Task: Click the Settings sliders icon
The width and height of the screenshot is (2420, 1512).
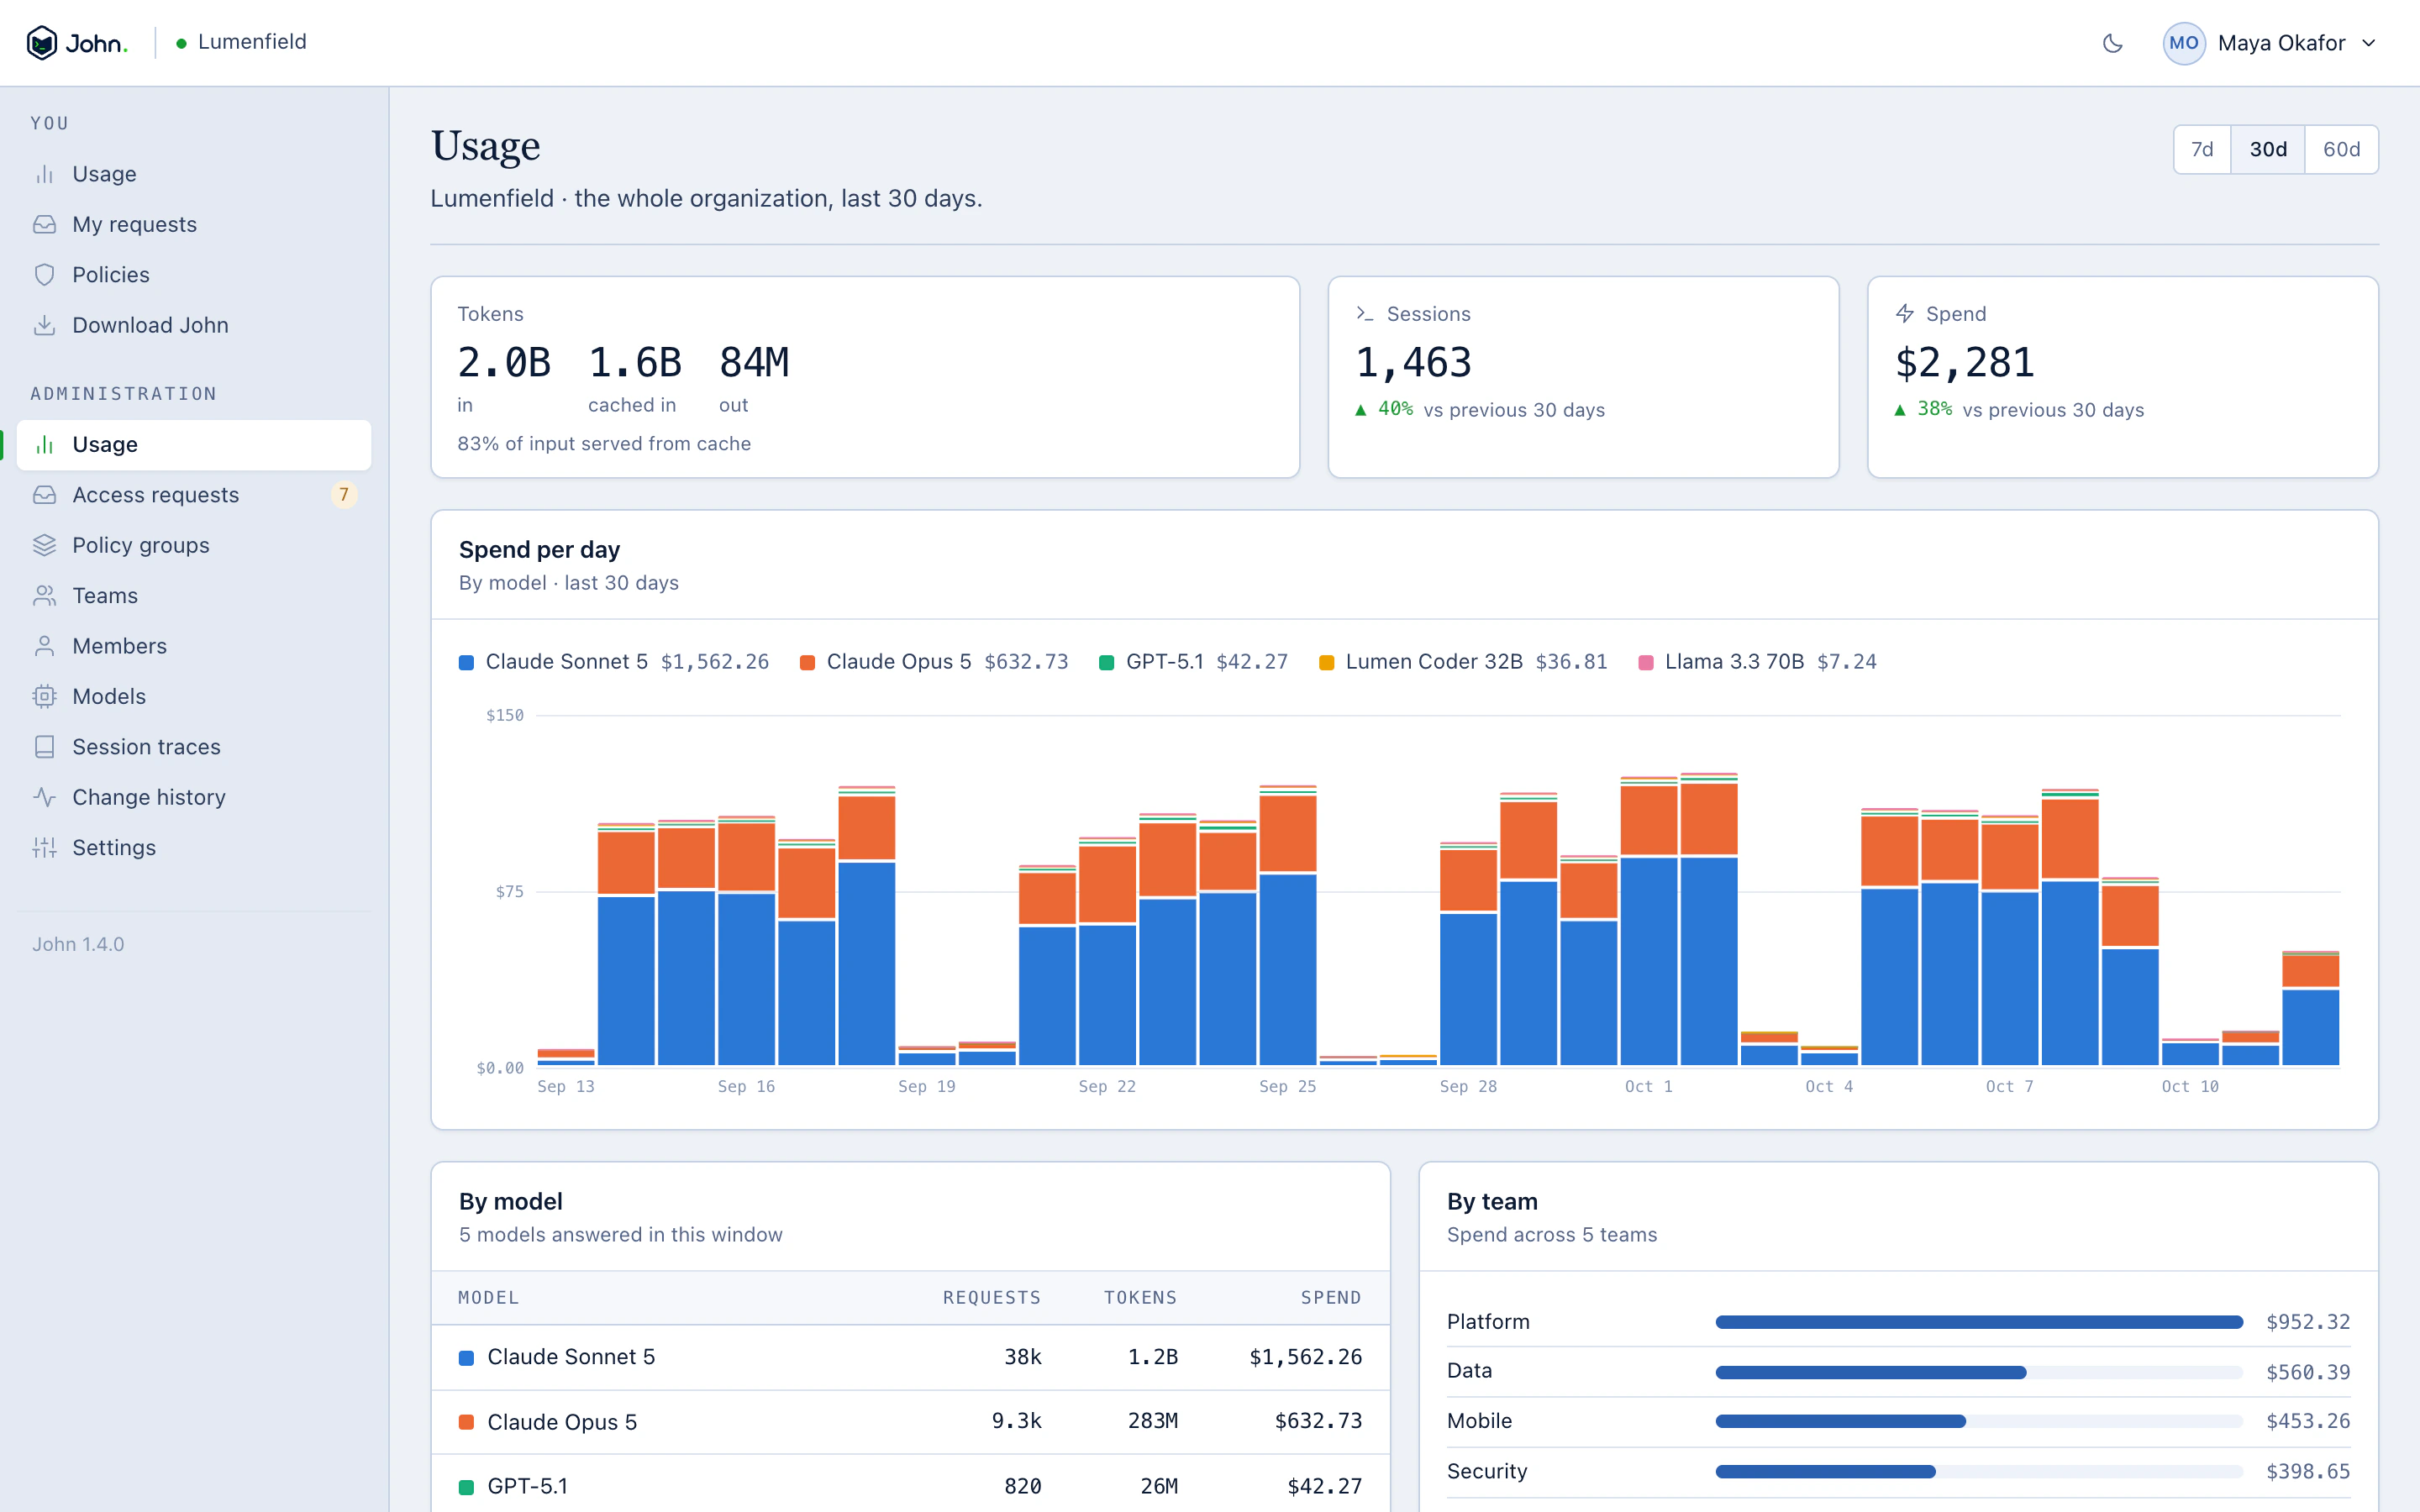Action: point(44,848)
